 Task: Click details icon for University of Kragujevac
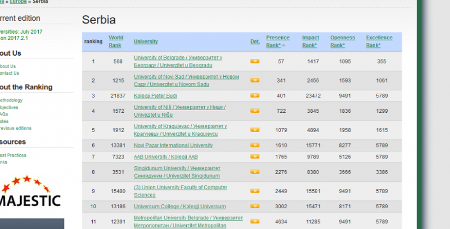[254, 130]
